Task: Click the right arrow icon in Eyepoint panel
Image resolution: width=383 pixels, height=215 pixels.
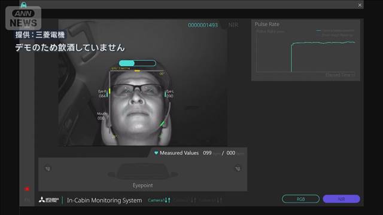Action: (x=238, y=168)
